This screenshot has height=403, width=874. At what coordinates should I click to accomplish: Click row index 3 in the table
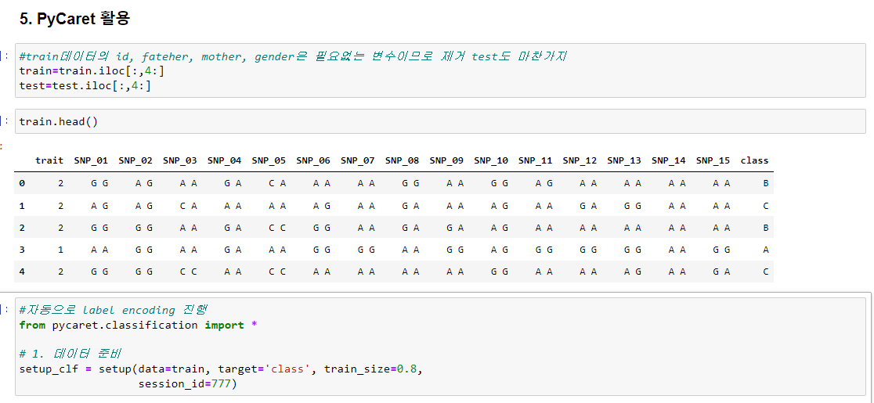(22, 250)
